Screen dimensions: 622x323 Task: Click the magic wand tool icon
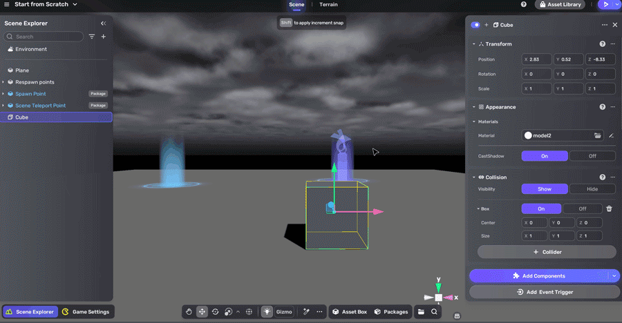pos(306,312)
